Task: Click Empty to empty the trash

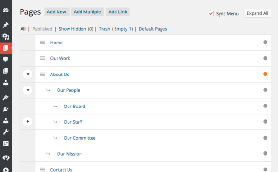Action: click(121, 29)
